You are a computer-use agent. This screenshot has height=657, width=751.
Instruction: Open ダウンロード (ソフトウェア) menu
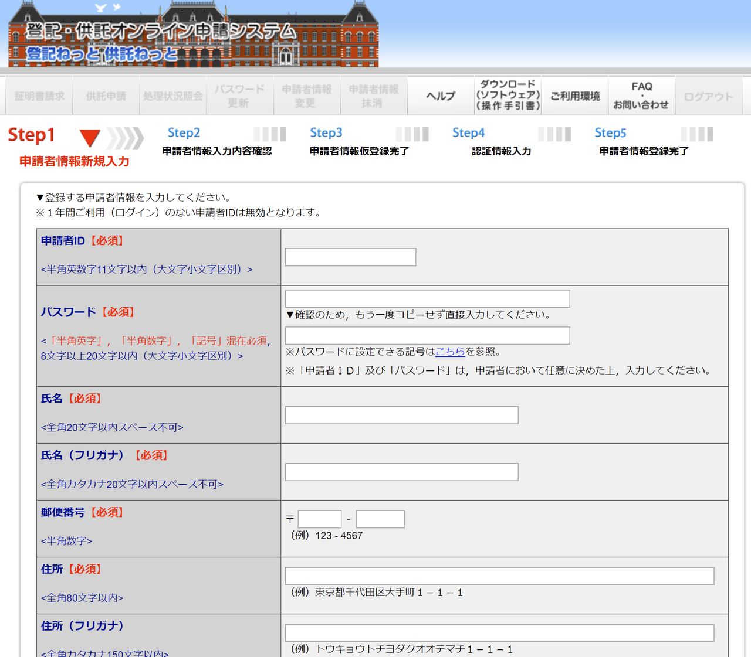tap(508, 96)
